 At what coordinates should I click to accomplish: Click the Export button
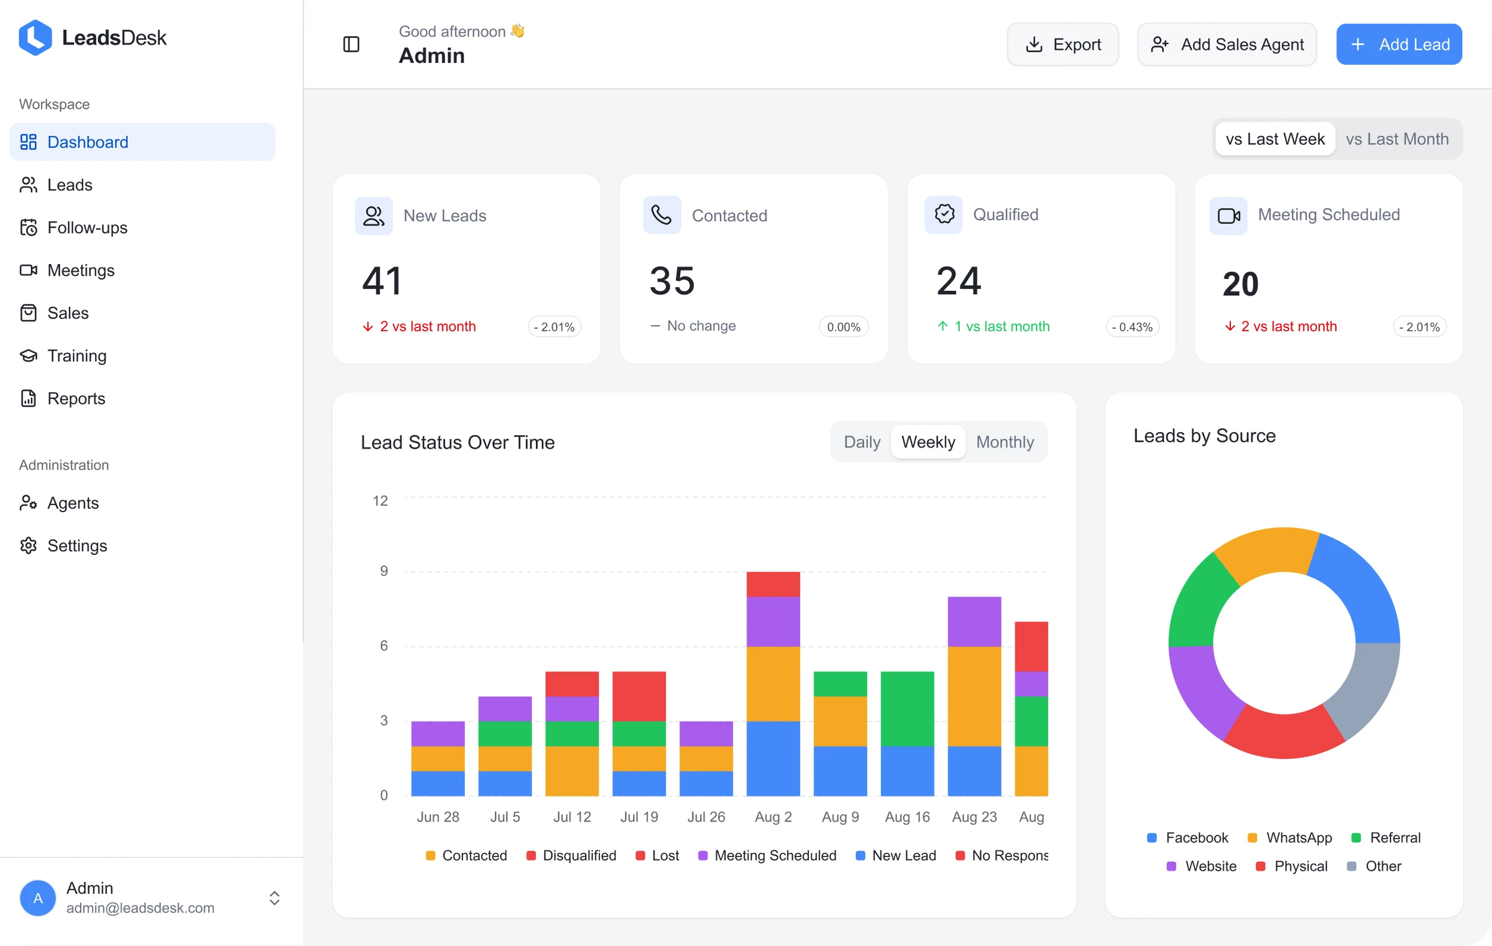(1062, 44)
